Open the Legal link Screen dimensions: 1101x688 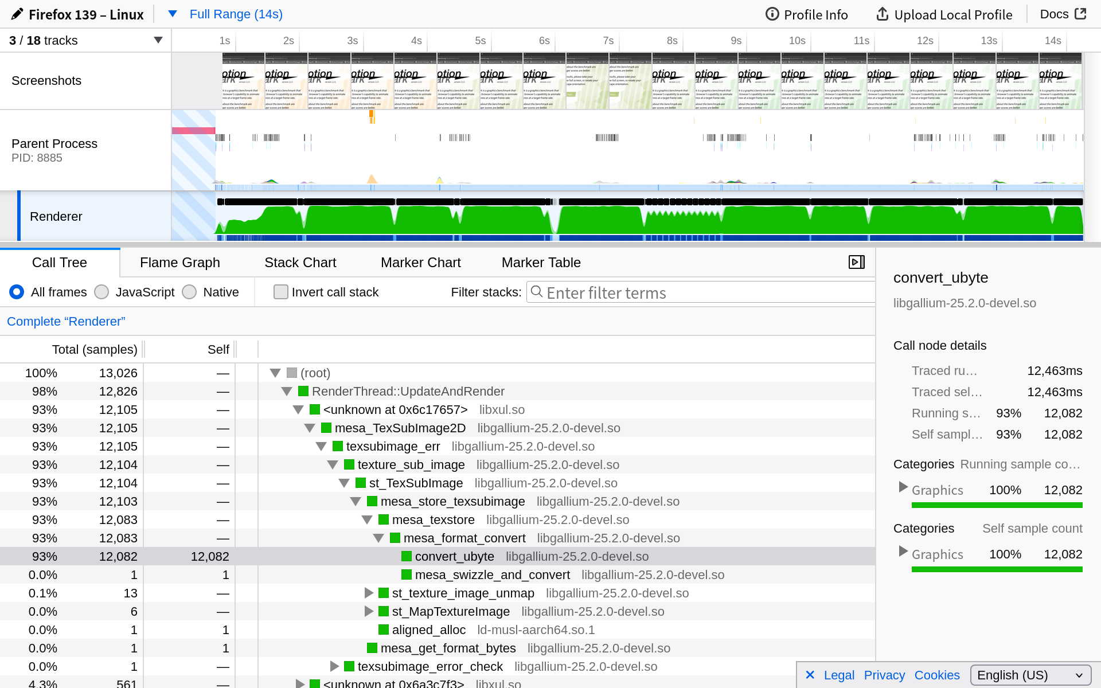coord(839,675)
